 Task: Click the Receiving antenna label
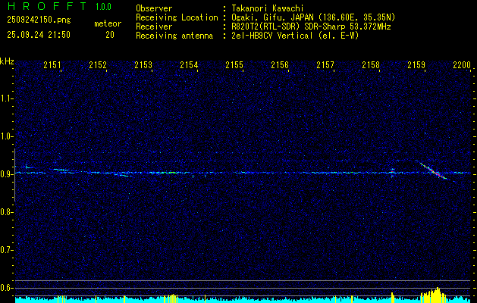coord(174,36)
